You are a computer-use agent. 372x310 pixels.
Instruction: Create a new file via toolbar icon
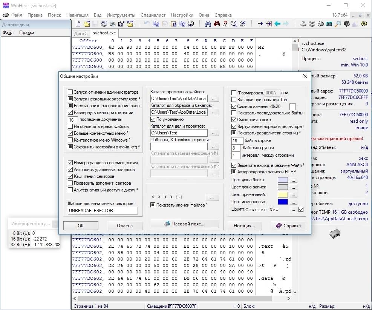(78, 23)
